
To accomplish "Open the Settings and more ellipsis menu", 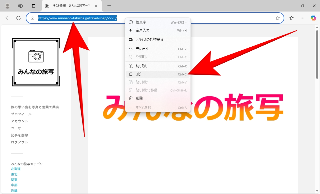I will pyautogui.click(x=302, y=18).
